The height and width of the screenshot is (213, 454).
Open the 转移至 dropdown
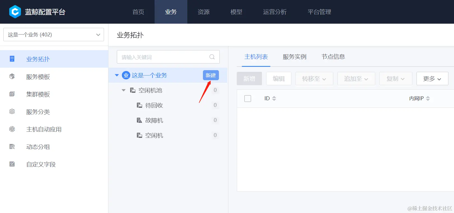314,79
